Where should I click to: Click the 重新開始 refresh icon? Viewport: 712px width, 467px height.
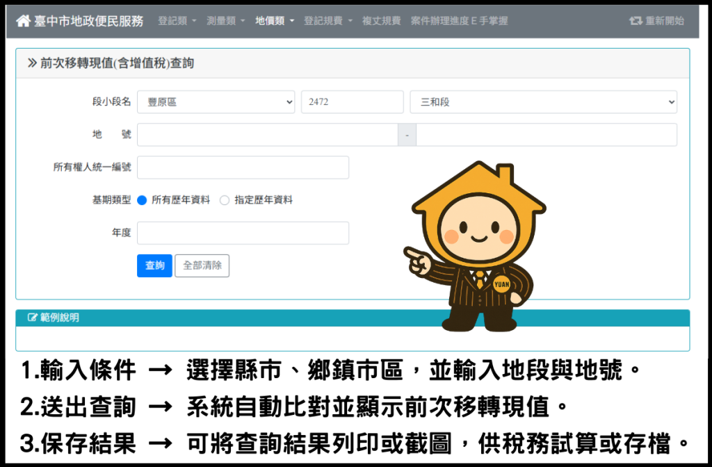coord(635,21)
